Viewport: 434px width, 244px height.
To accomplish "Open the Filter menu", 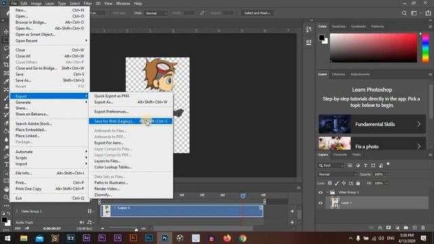I will pyautogui.click(x=87, y=3).
